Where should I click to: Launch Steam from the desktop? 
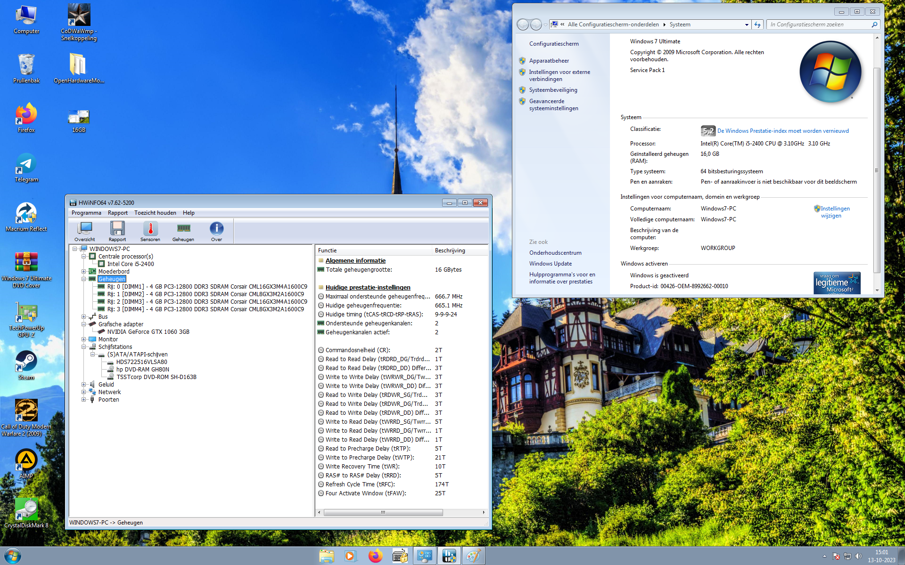(26, 365)
